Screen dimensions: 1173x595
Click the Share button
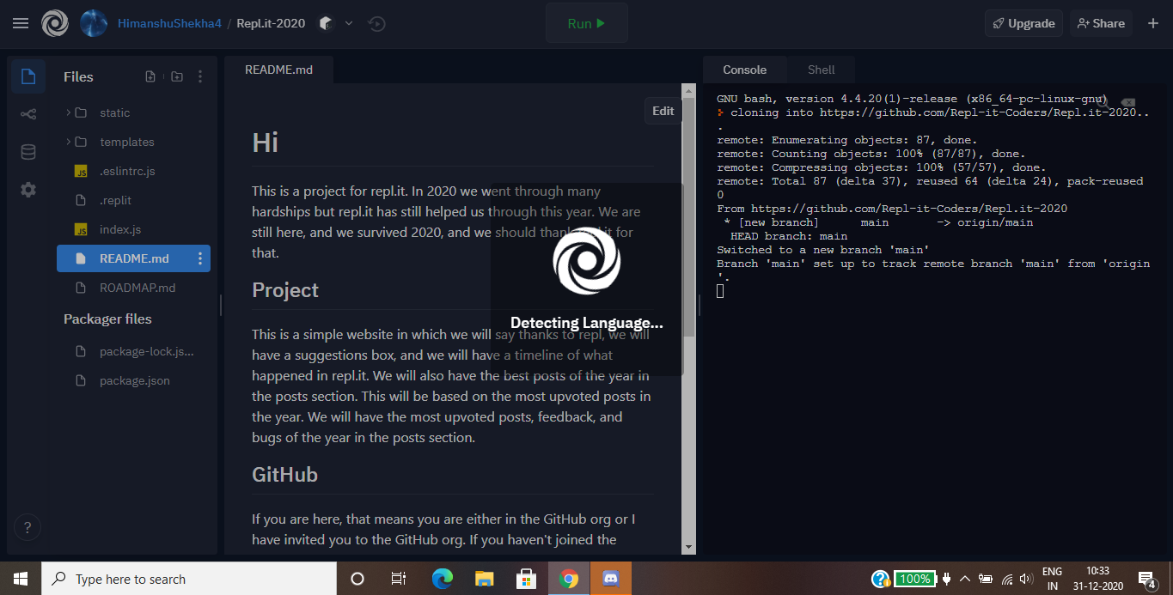point(1101,23)
